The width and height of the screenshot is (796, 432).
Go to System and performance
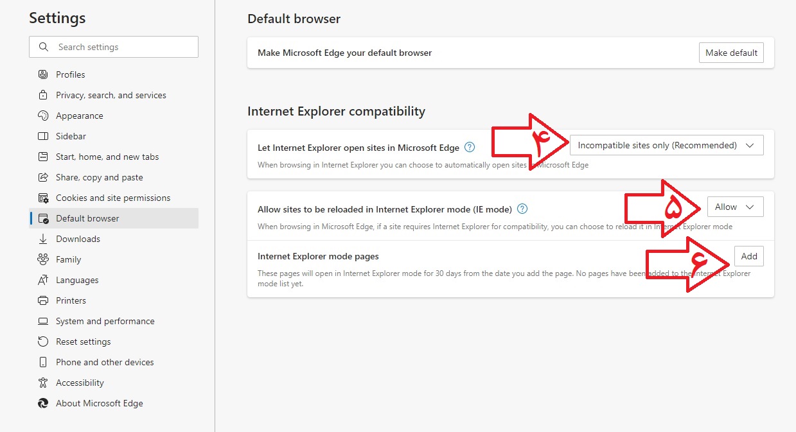pyautogui.click(x=114, y=321)
